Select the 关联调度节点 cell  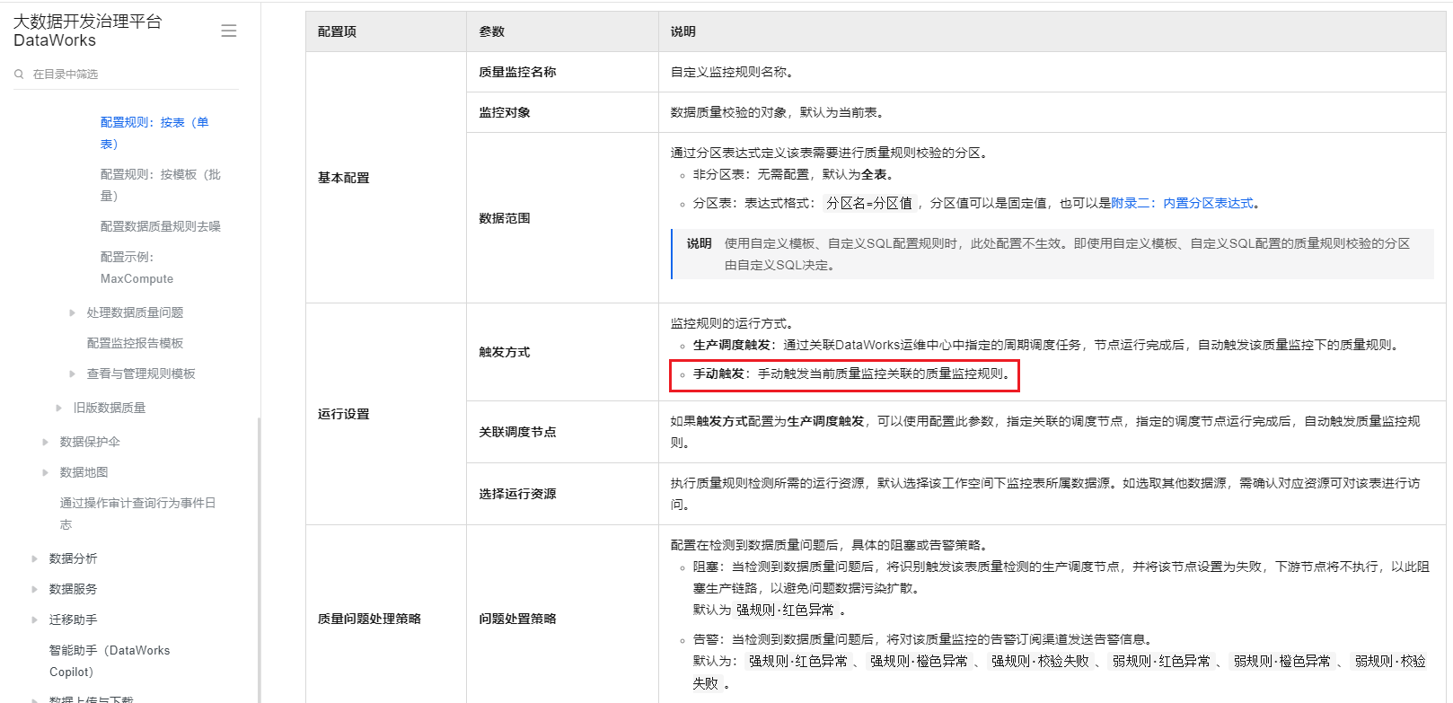(x=562, y=432)
